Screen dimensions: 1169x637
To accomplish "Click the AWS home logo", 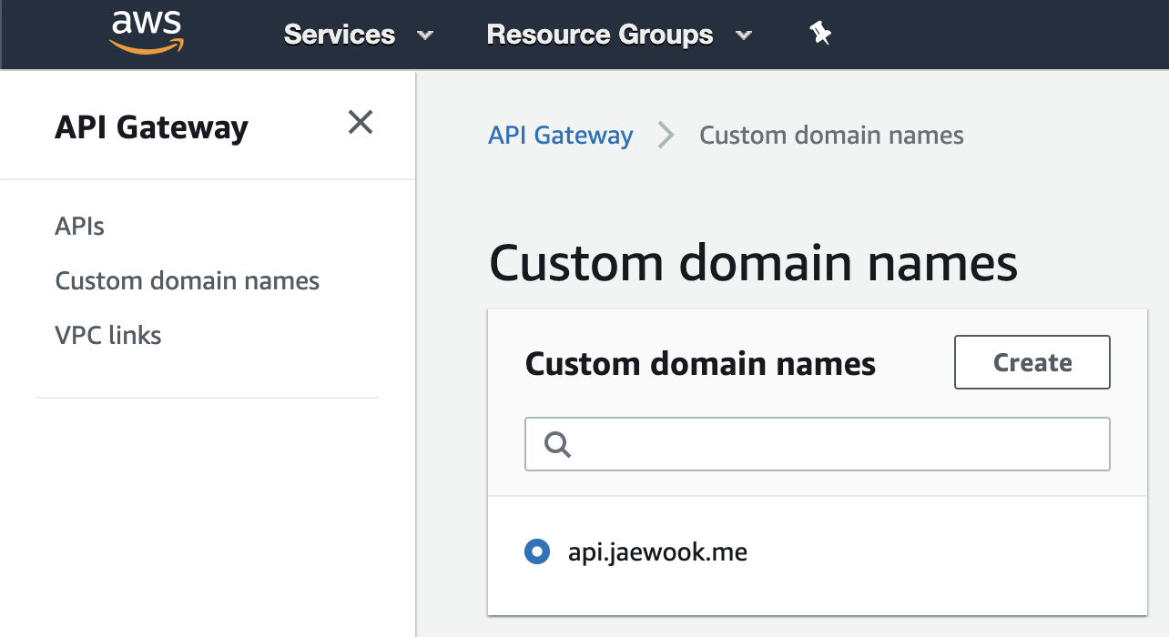I will coord(146,33).
